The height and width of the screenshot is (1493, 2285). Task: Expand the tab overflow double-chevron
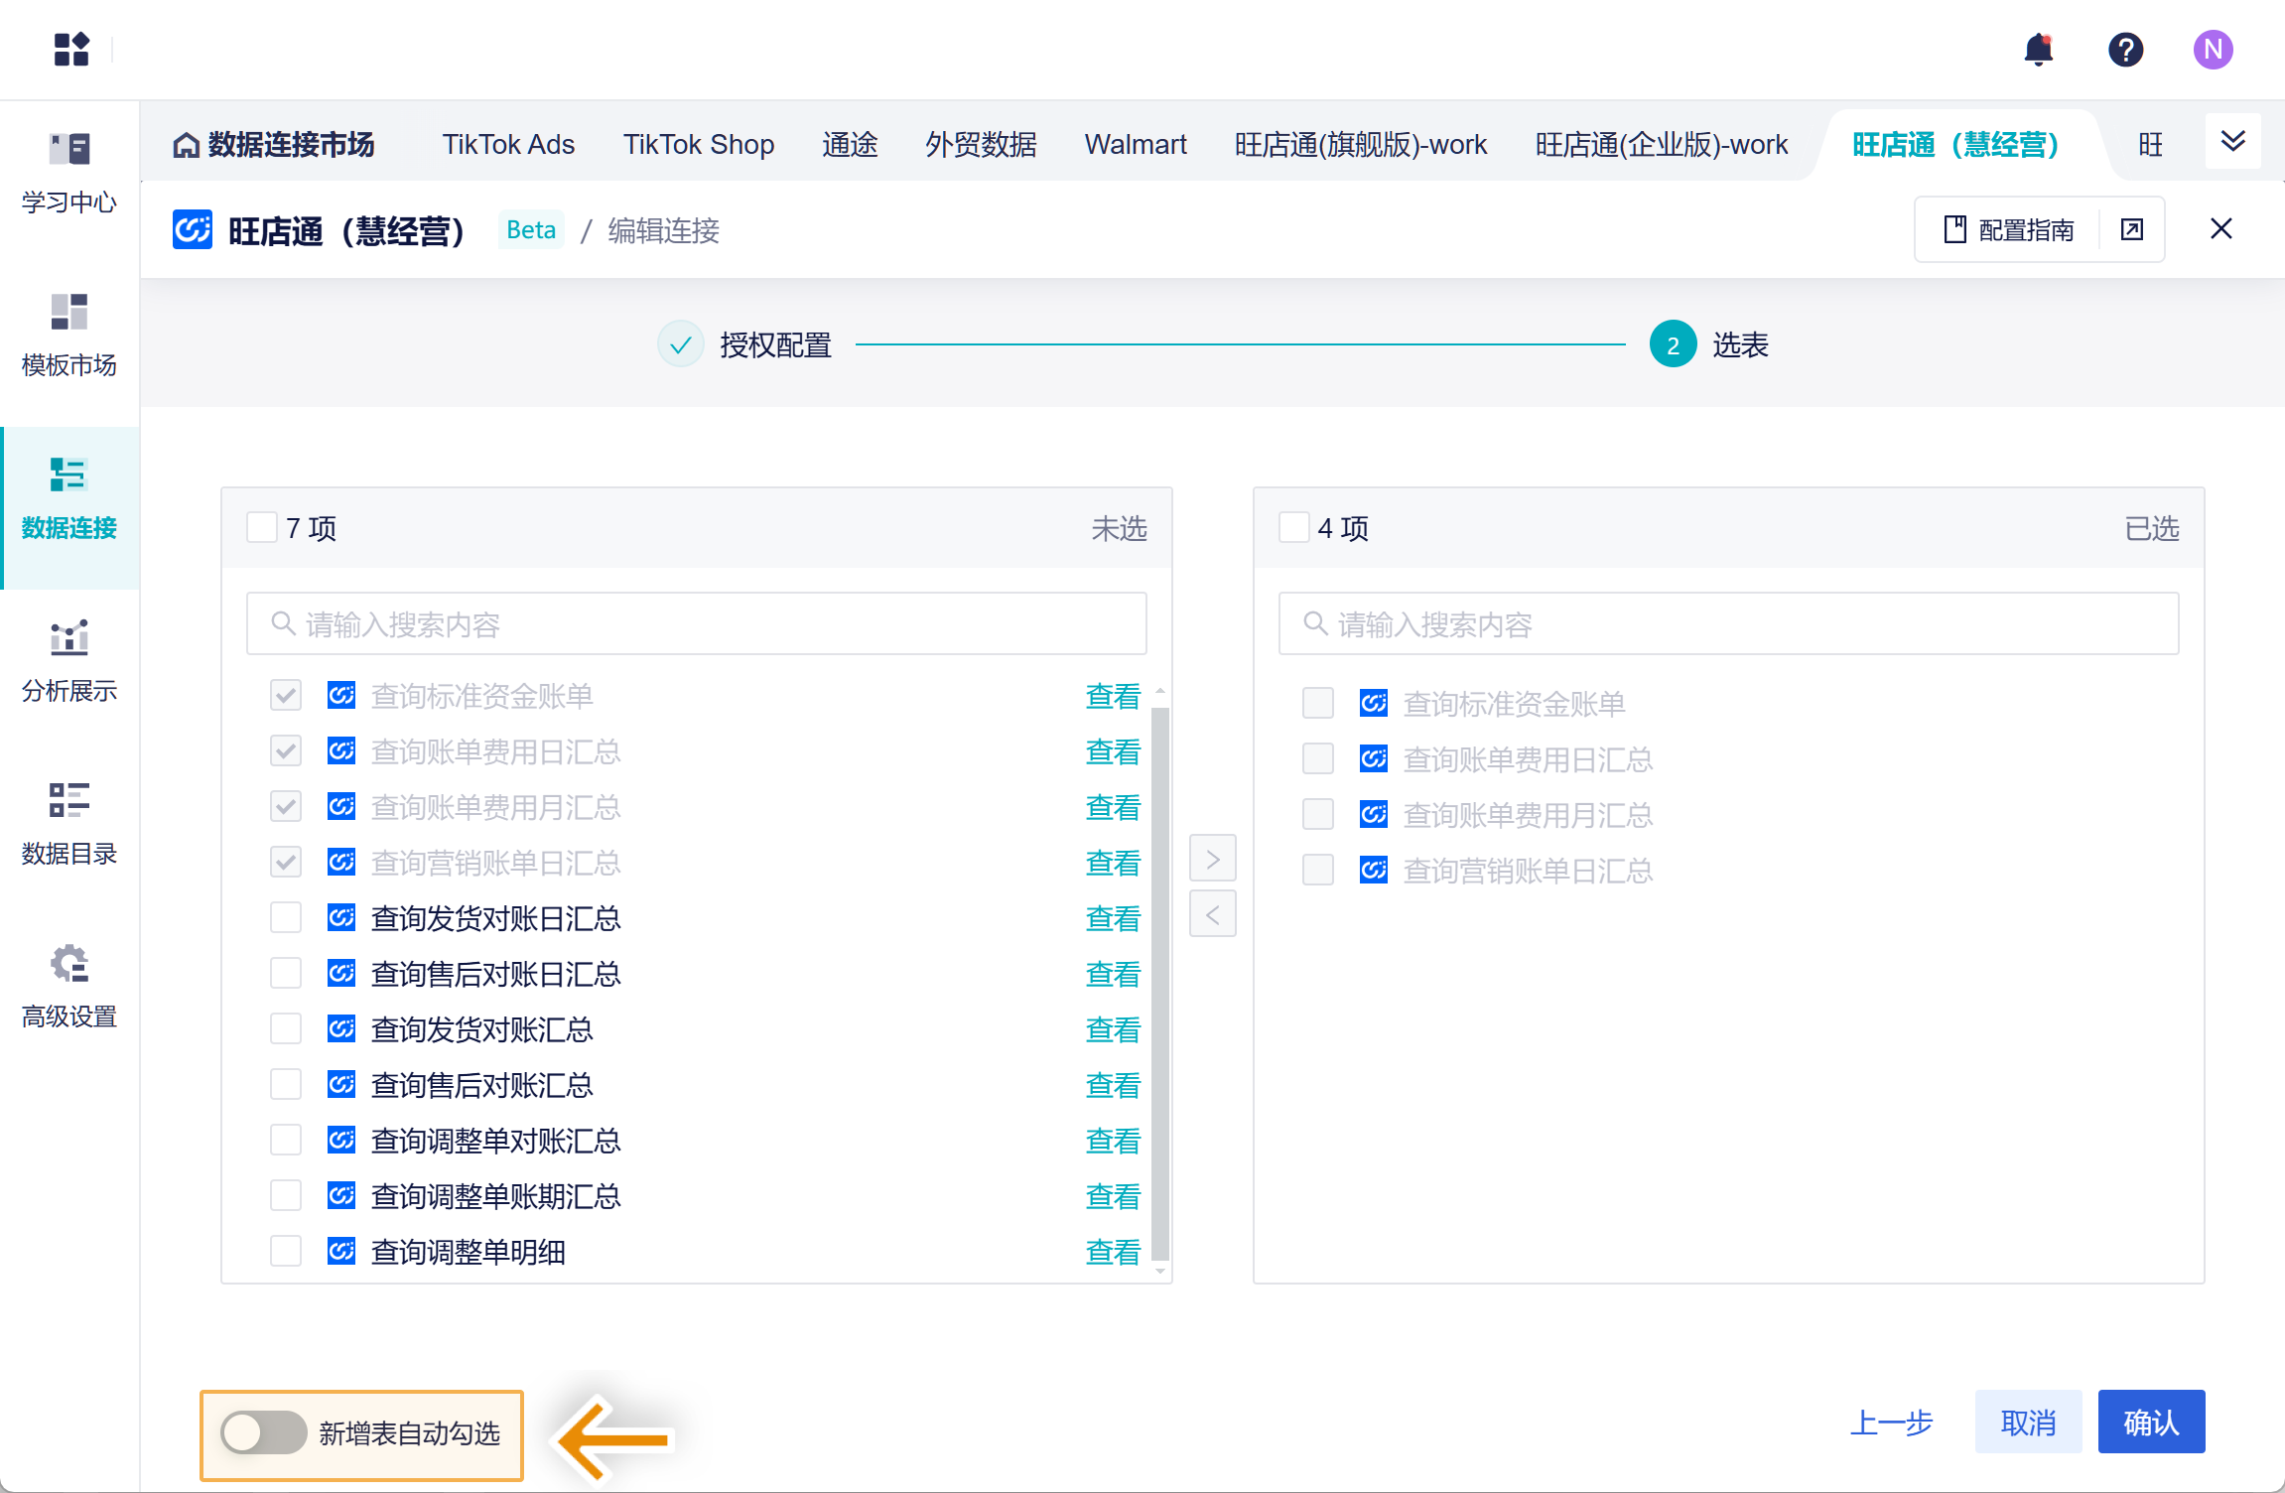pyautogui.click(x=2233, y=142)
